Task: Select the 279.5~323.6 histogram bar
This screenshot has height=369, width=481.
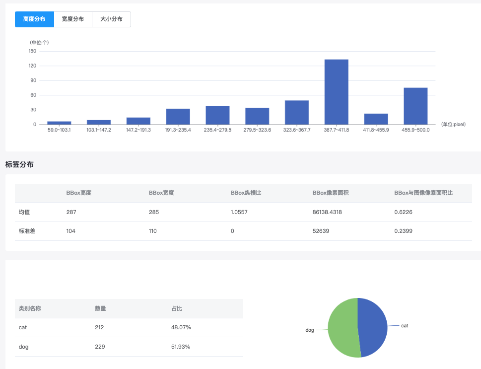Action: (x=257, y=116)
